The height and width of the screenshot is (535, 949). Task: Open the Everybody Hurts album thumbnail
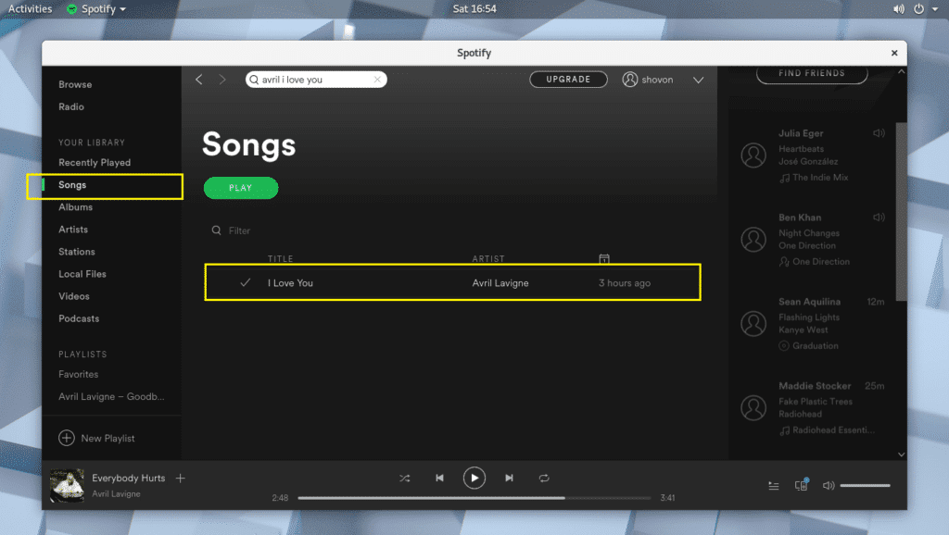(66, 485)
